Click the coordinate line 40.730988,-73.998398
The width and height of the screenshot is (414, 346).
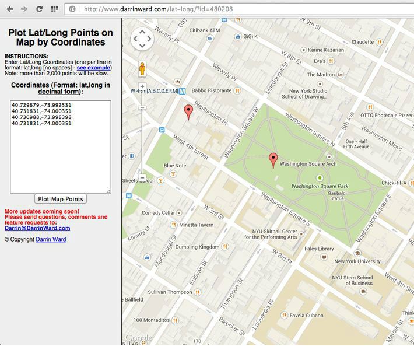[41, 117]
